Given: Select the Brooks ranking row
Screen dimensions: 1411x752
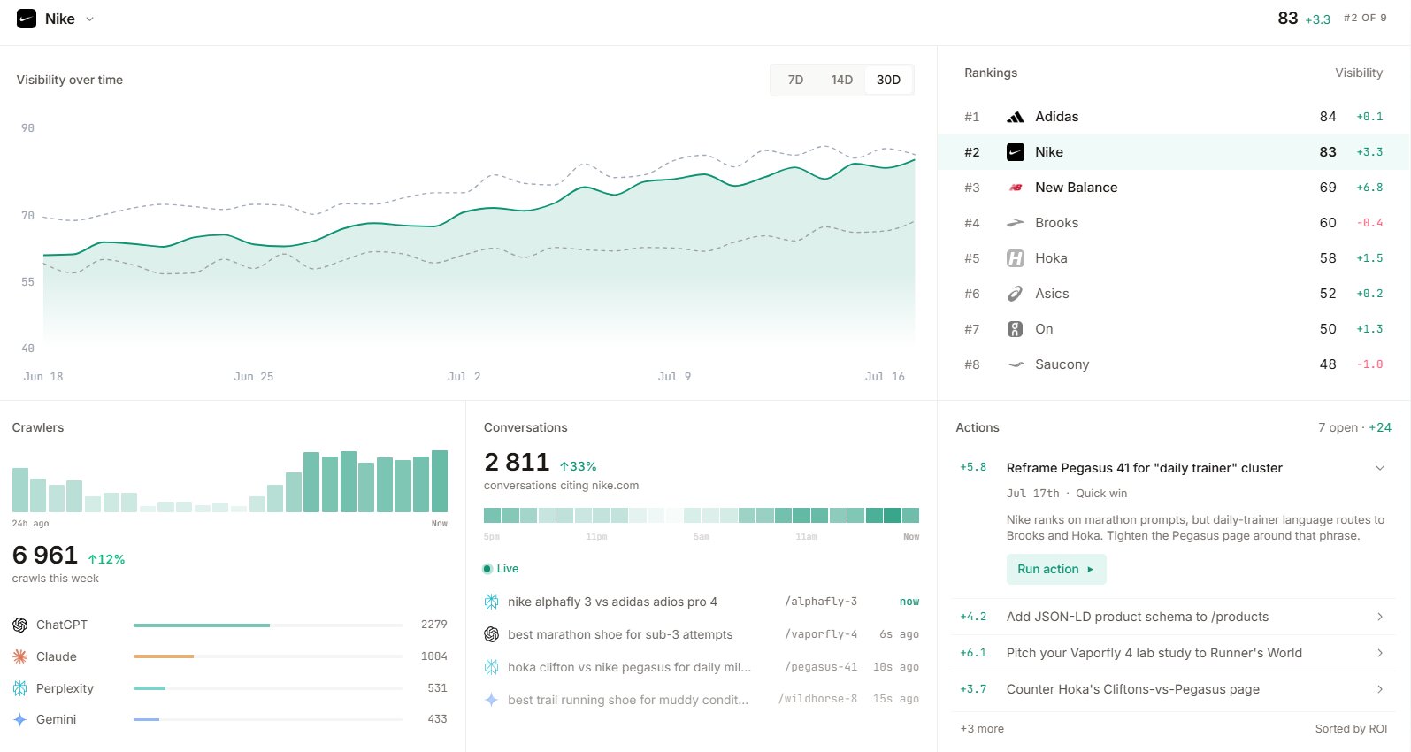Looking at the screenshot, I should [x=1174, y=223].
